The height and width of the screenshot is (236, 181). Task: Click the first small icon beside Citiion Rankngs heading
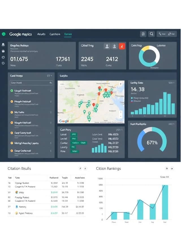pyautogui.click(x=167, y=168)
